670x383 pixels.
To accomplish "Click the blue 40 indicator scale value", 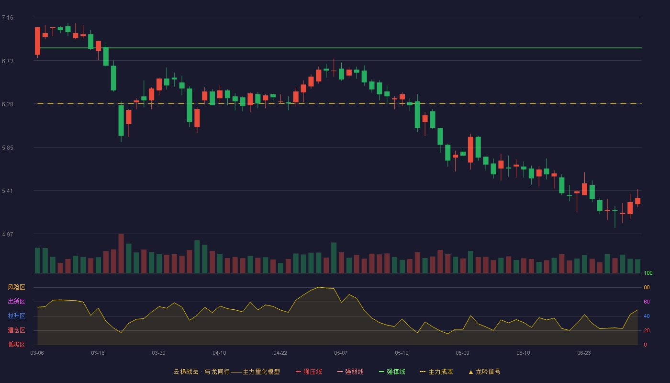I will pyautogui.click(x=647, y=316).
